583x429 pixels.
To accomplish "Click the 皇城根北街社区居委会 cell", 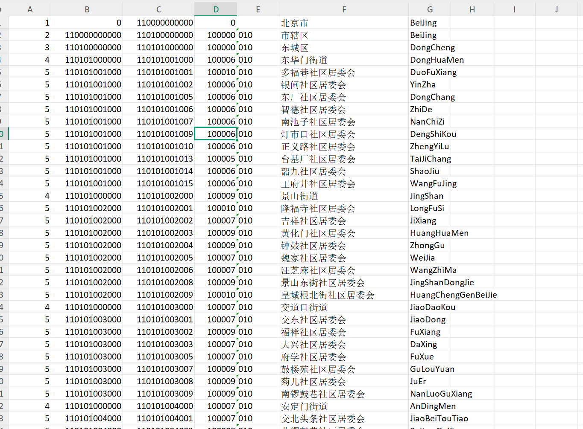I will click(x=344, y=295).
